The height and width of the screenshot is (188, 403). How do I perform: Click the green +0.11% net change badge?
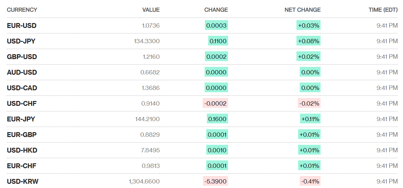tap(310, 119)
